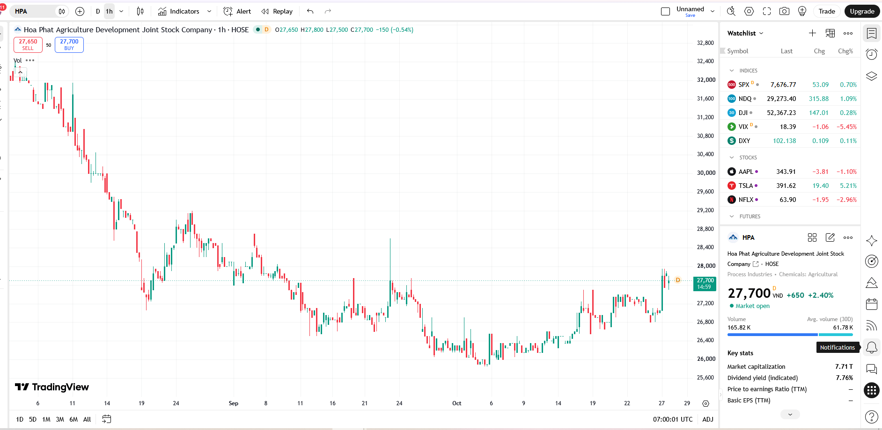This screenshot has width=882, height=430.
Task: Open the Watchlist name dropdown
Action: coord(745,33)
